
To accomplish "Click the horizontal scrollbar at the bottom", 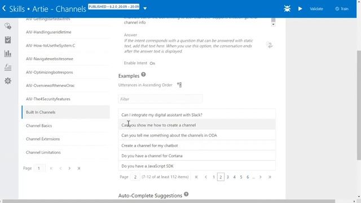I will (x=169, y=201).
